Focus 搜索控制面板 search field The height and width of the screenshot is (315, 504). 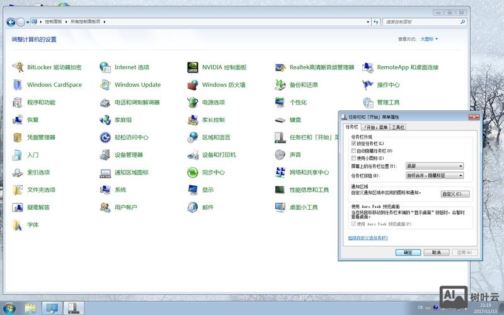click(424, 22)
